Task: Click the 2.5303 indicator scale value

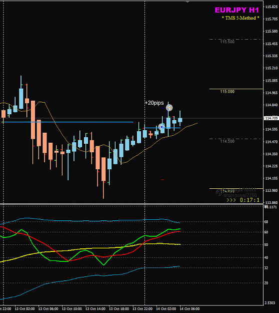Action: (270, 303)
